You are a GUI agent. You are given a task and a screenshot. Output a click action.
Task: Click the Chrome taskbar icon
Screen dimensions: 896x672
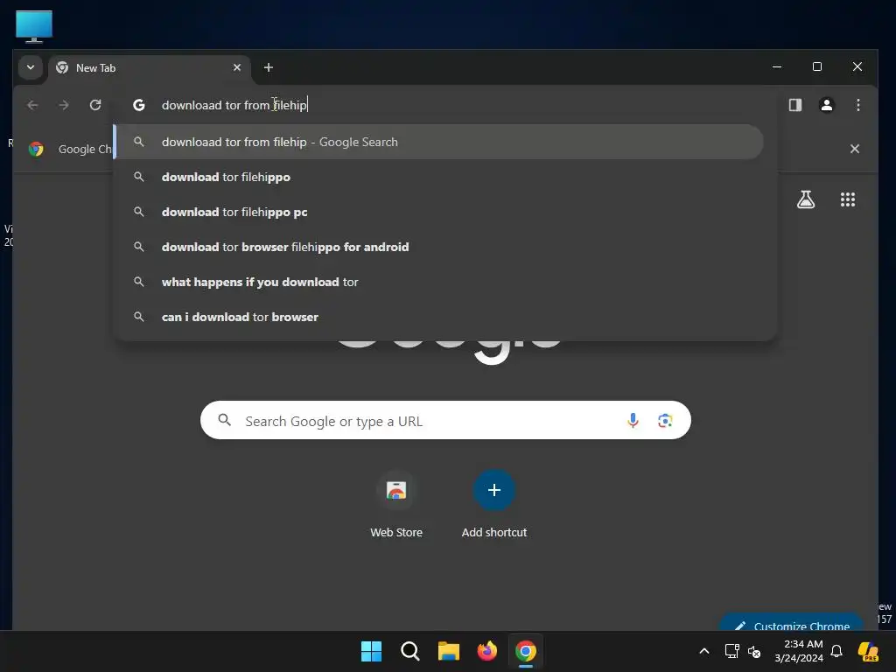[526, 651]
